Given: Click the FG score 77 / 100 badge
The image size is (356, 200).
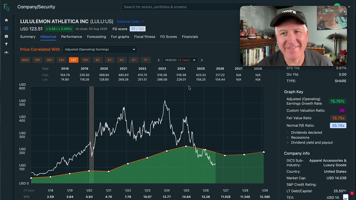Looking at the screenshot, I should (x=137, y=29).
